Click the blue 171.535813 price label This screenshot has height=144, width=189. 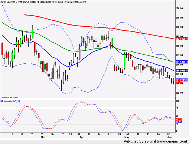click(182, 62)
